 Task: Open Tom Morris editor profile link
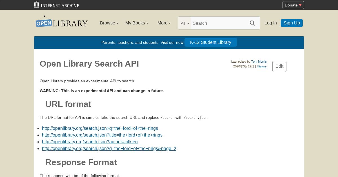259,62
